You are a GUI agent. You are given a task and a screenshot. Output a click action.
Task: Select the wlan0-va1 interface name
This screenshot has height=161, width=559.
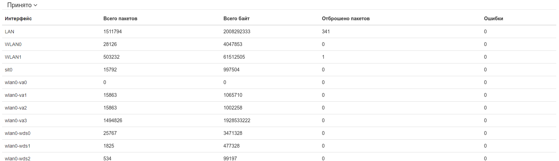16,95
